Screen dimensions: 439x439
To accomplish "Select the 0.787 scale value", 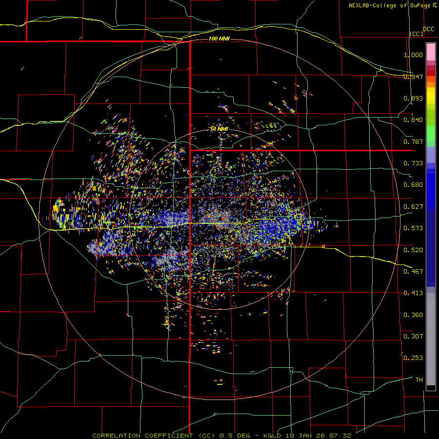I will coord(413,141).
